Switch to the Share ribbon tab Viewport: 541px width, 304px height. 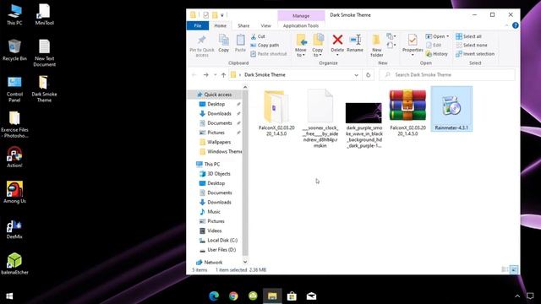tap(243, 25)
